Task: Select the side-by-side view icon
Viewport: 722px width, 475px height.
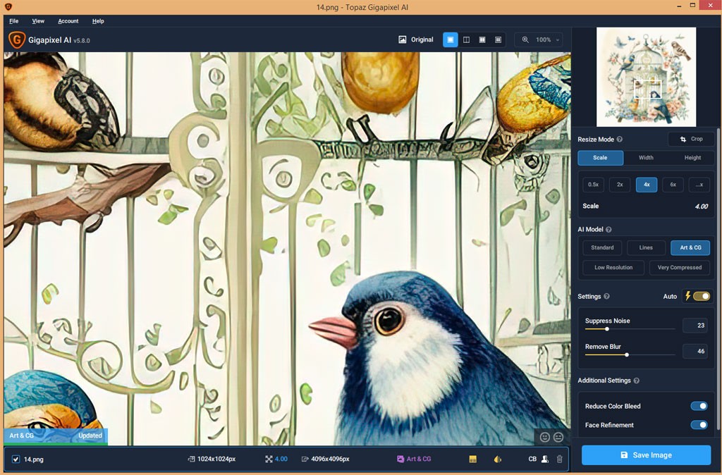Action: (x=482, y=40)
